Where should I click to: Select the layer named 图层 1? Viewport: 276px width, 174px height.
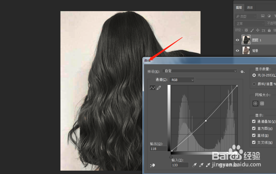pos(257,40)
